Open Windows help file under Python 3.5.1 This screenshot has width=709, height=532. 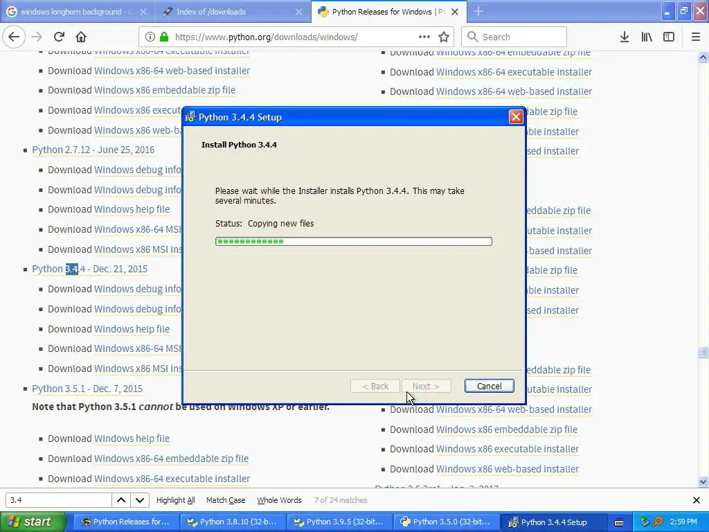coord(132,438)
